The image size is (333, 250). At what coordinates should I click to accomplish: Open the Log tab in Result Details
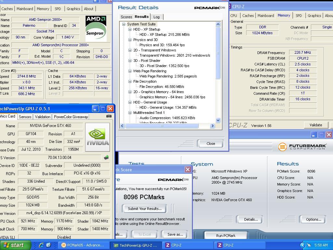(x=156, y=17)
